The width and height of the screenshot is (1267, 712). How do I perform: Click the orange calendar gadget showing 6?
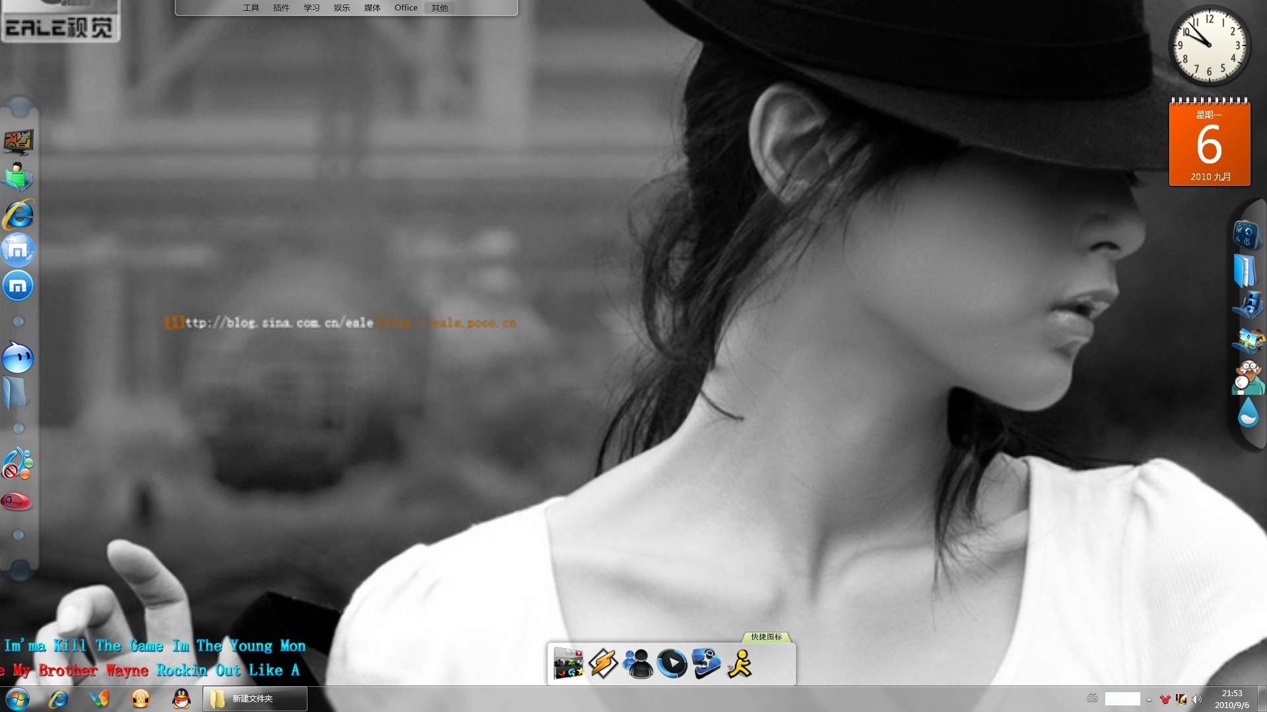1210,142
